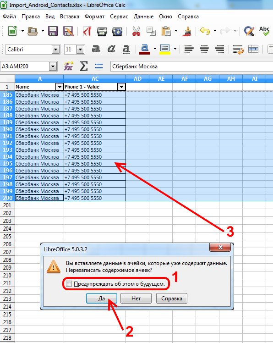This screenshot has height=343, width=273.
Task: Click the Copy icon
Action: tap(151, 31)
